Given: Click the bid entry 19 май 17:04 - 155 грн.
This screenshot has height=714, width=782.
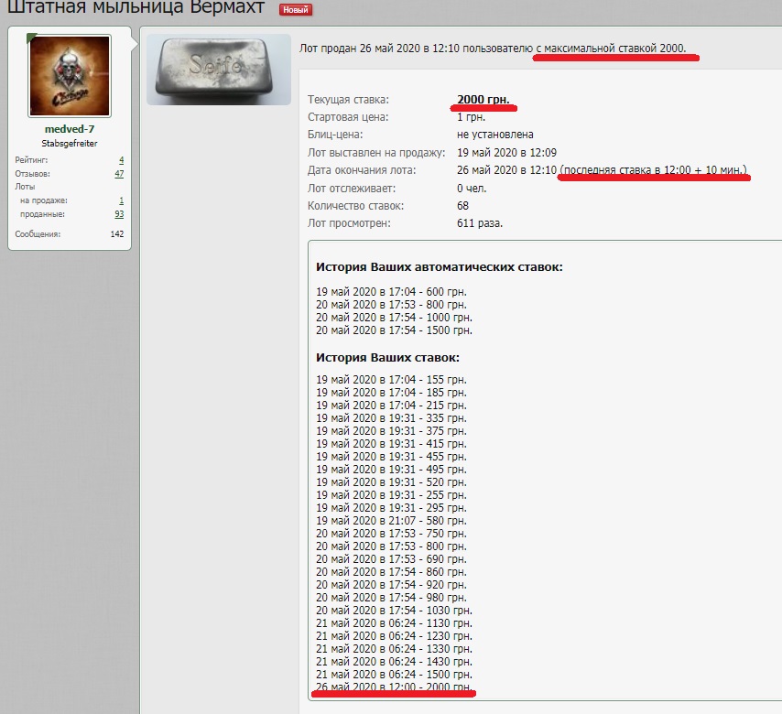Looking at the screenshot, I should tap(392, 380).
